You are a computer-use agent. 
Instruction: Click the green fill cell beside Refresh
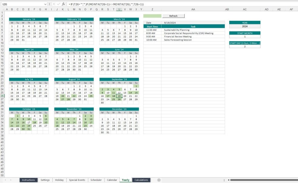coord(153,16)
